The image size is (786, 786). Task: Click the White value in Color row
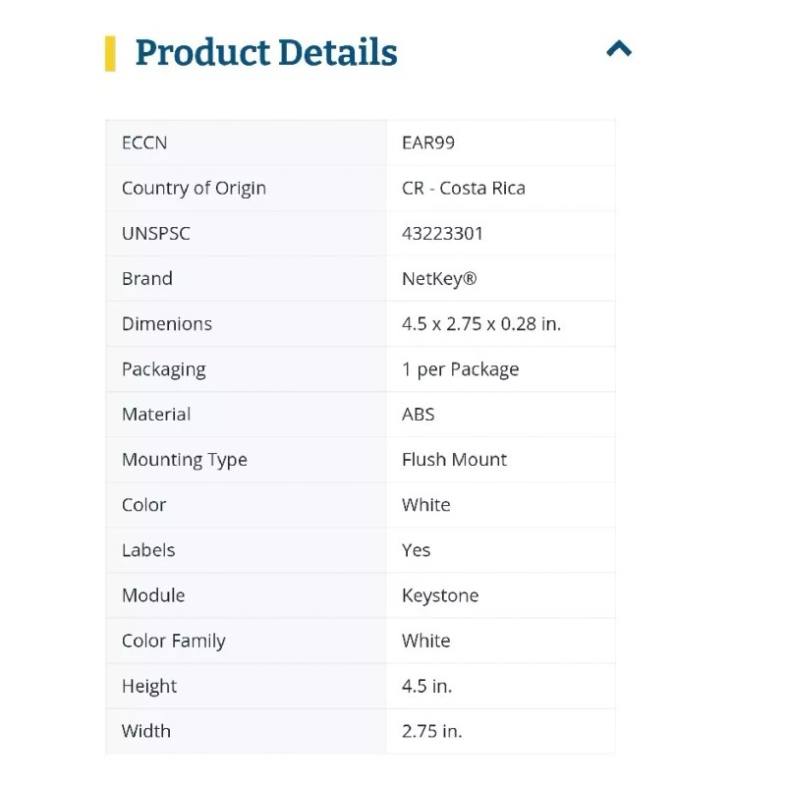pyautogui.click(x=426, y=504)
